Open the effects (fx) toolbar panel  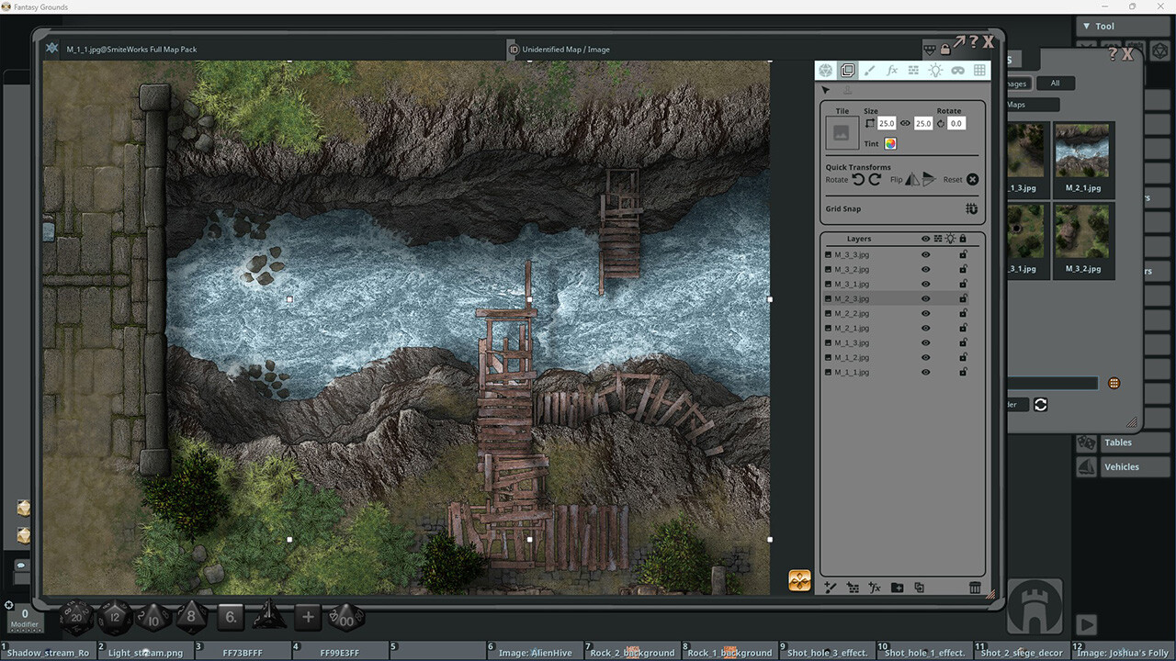pos(891,70)
